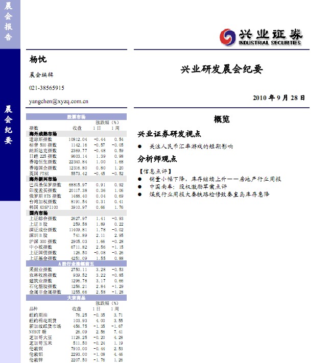Image resolution: width=330 pixels, height=363 pixels.
Task: Select closing value 10812.04
Action: point(78,139)
